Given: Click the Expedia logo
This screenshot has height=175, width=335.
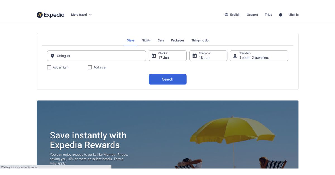Looking at the screenshot, I should 51,15.
